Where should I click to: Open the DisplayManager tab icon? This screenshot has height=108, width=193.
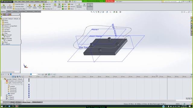click(10, 14)
